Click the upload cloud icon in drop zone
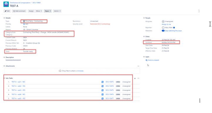Screen dimensions: 212x113 click(60, 71)
